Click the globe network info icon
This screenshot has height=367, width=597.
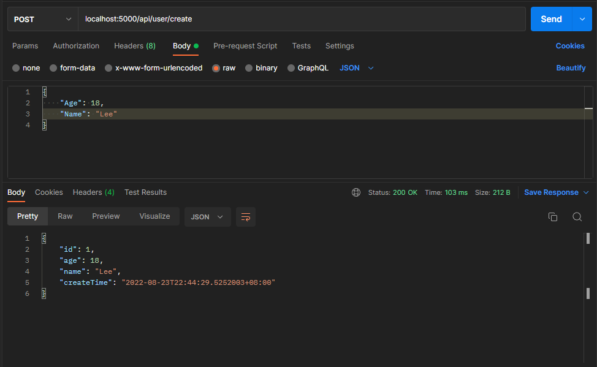[x=356, y=192]
